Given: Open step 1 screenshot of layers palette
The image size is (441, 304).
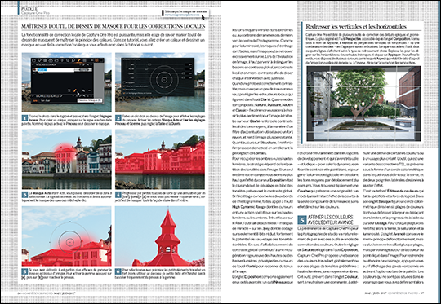Looking at the screenshot, I should 67,82.
